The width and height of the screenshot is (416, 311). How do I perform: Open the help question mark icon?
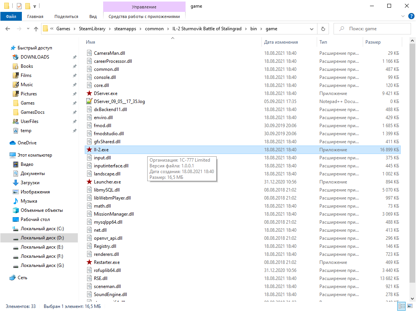coord(411,16)
